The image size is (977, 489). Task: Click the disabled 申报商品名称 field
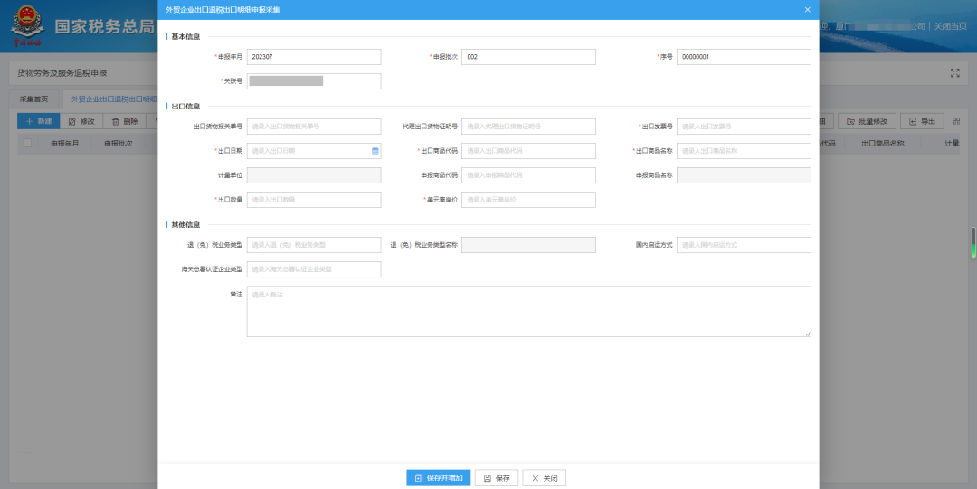[x=744, y=175]
